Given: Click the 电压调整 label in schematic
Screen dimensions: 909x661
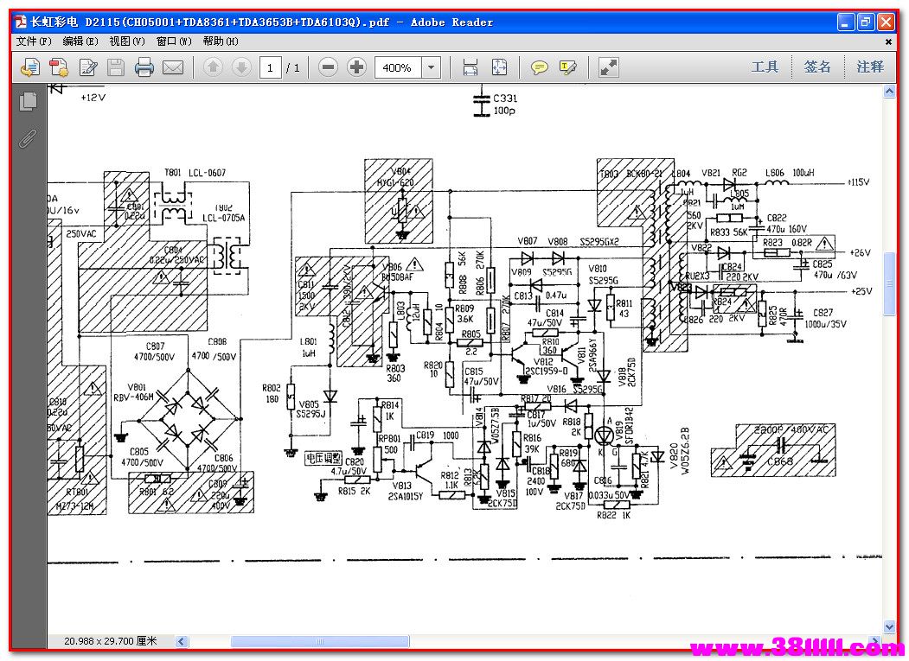Looking at the screenshot, I should coord(323,458).
